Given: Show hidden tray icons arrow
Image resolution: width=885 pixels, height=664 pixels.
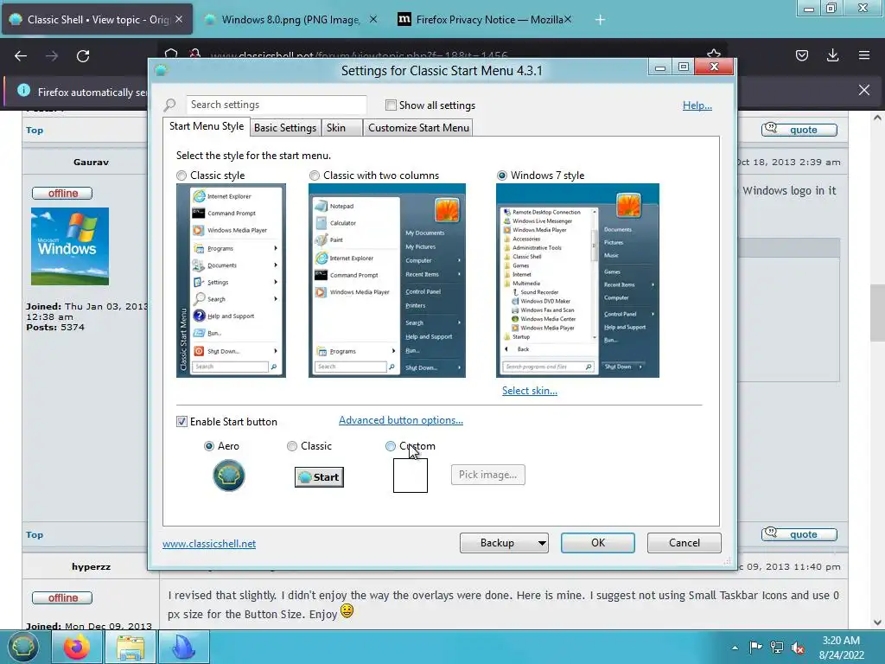Looking at the screenshot, I should [735, 648].
